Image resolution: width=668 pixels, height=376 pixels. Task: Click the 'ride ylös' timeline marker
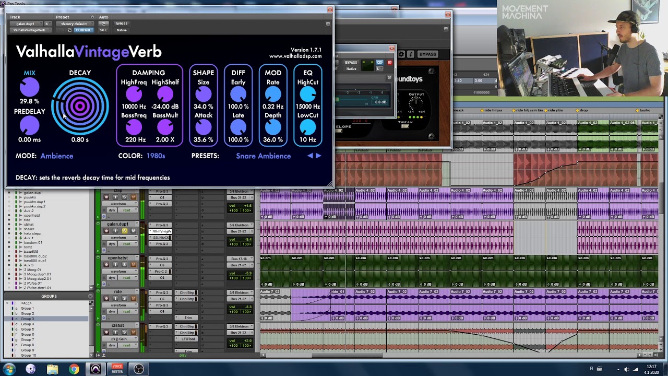pos(554,110)
